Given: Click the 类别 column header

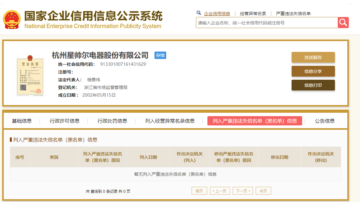Looking at the screenshot, I should tap(54, 157).
